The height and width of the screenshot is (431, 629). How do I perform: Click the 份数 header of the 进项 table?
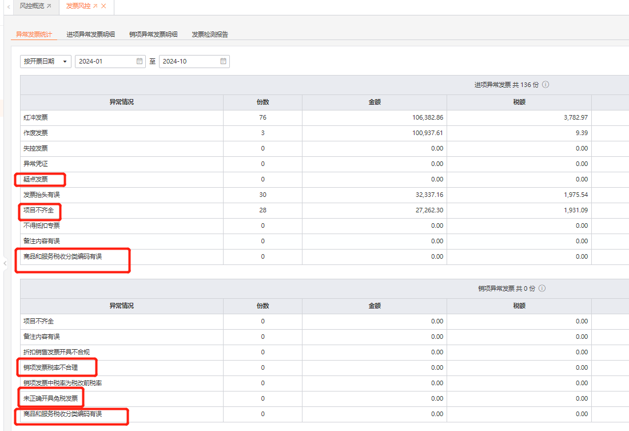(x=263, y=102)
